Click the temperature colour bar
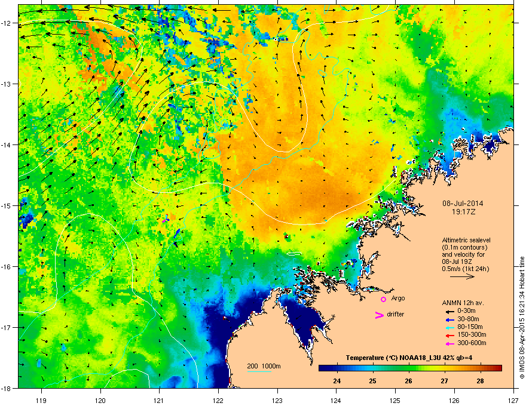The image size is (526, 406). 410,368
